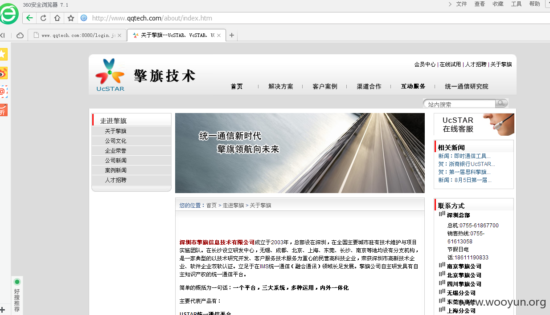Open the 查看 menu
Image resolution: width=550 pixels, height=315 pixels.
tap(480, 4)
